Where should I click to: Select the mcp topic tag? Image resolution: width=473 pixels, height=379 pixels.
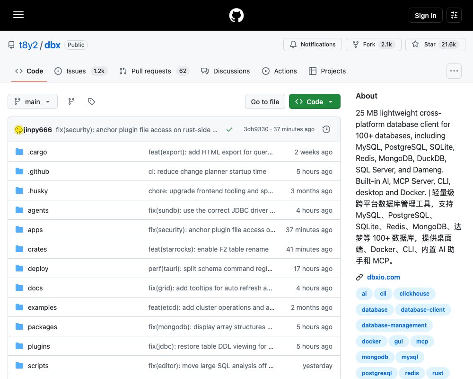[422, 341]
